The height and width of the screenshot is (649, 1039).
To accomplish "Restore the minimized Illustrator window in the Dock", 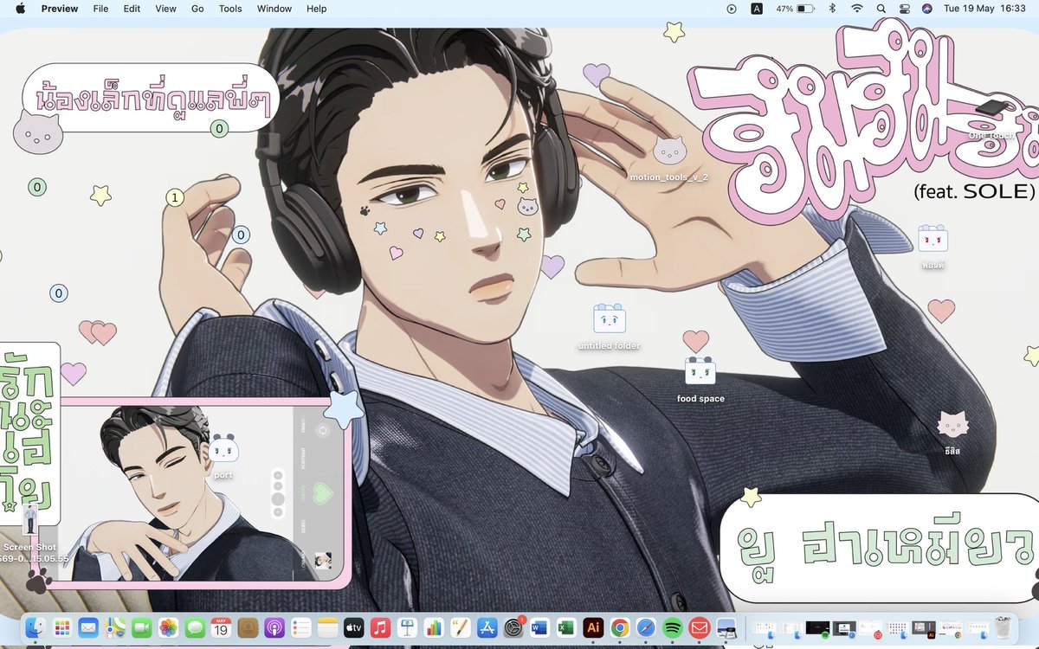I will (924, 627).
